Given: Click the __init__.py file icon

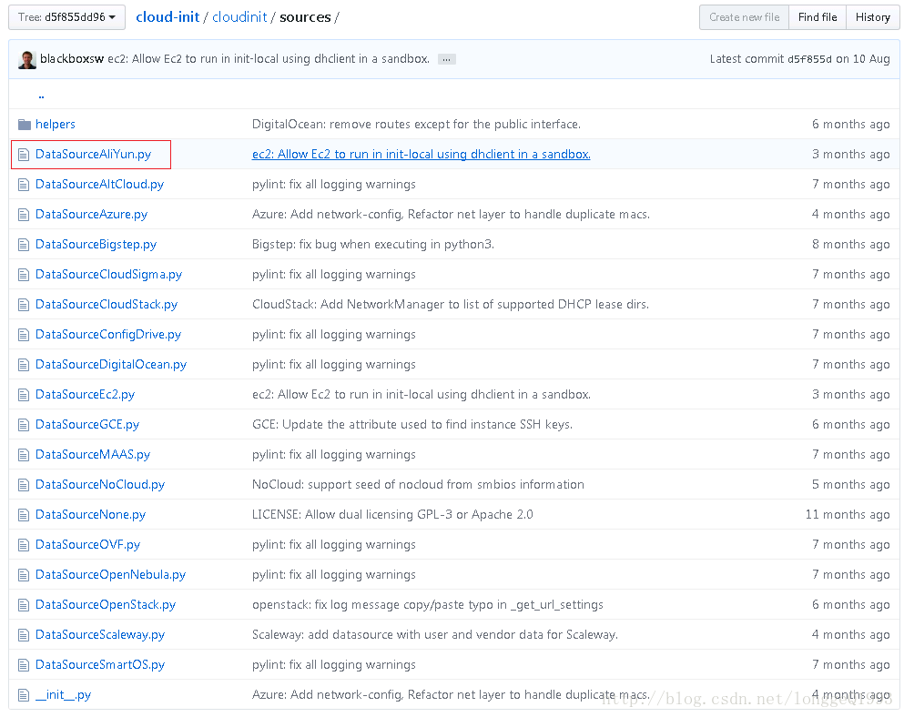Looking at the screenshot, I should pos(24,695).
